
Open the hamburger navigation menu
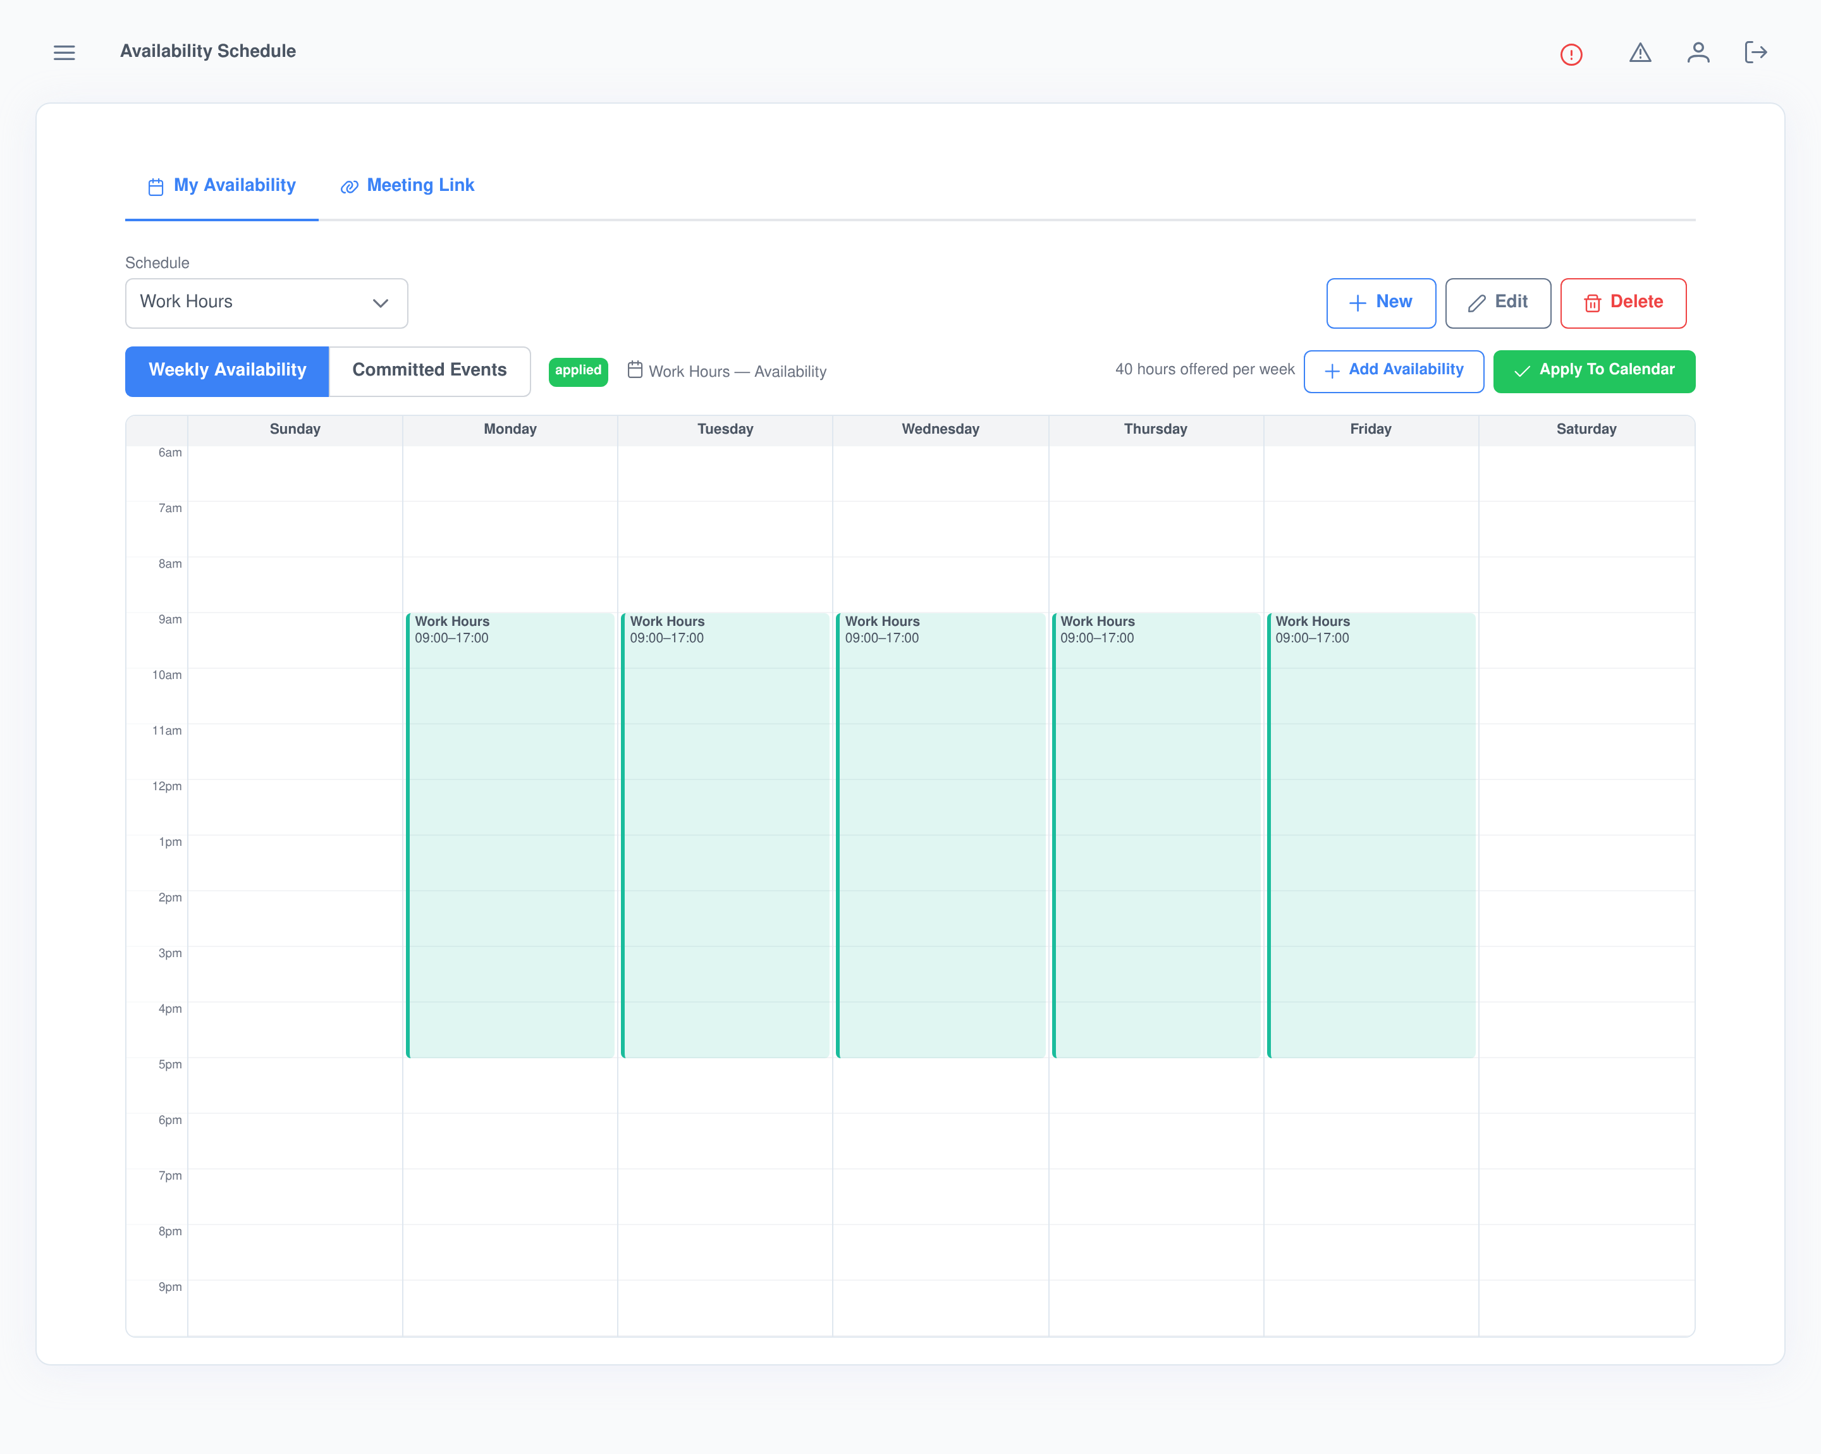coord(64,52)
